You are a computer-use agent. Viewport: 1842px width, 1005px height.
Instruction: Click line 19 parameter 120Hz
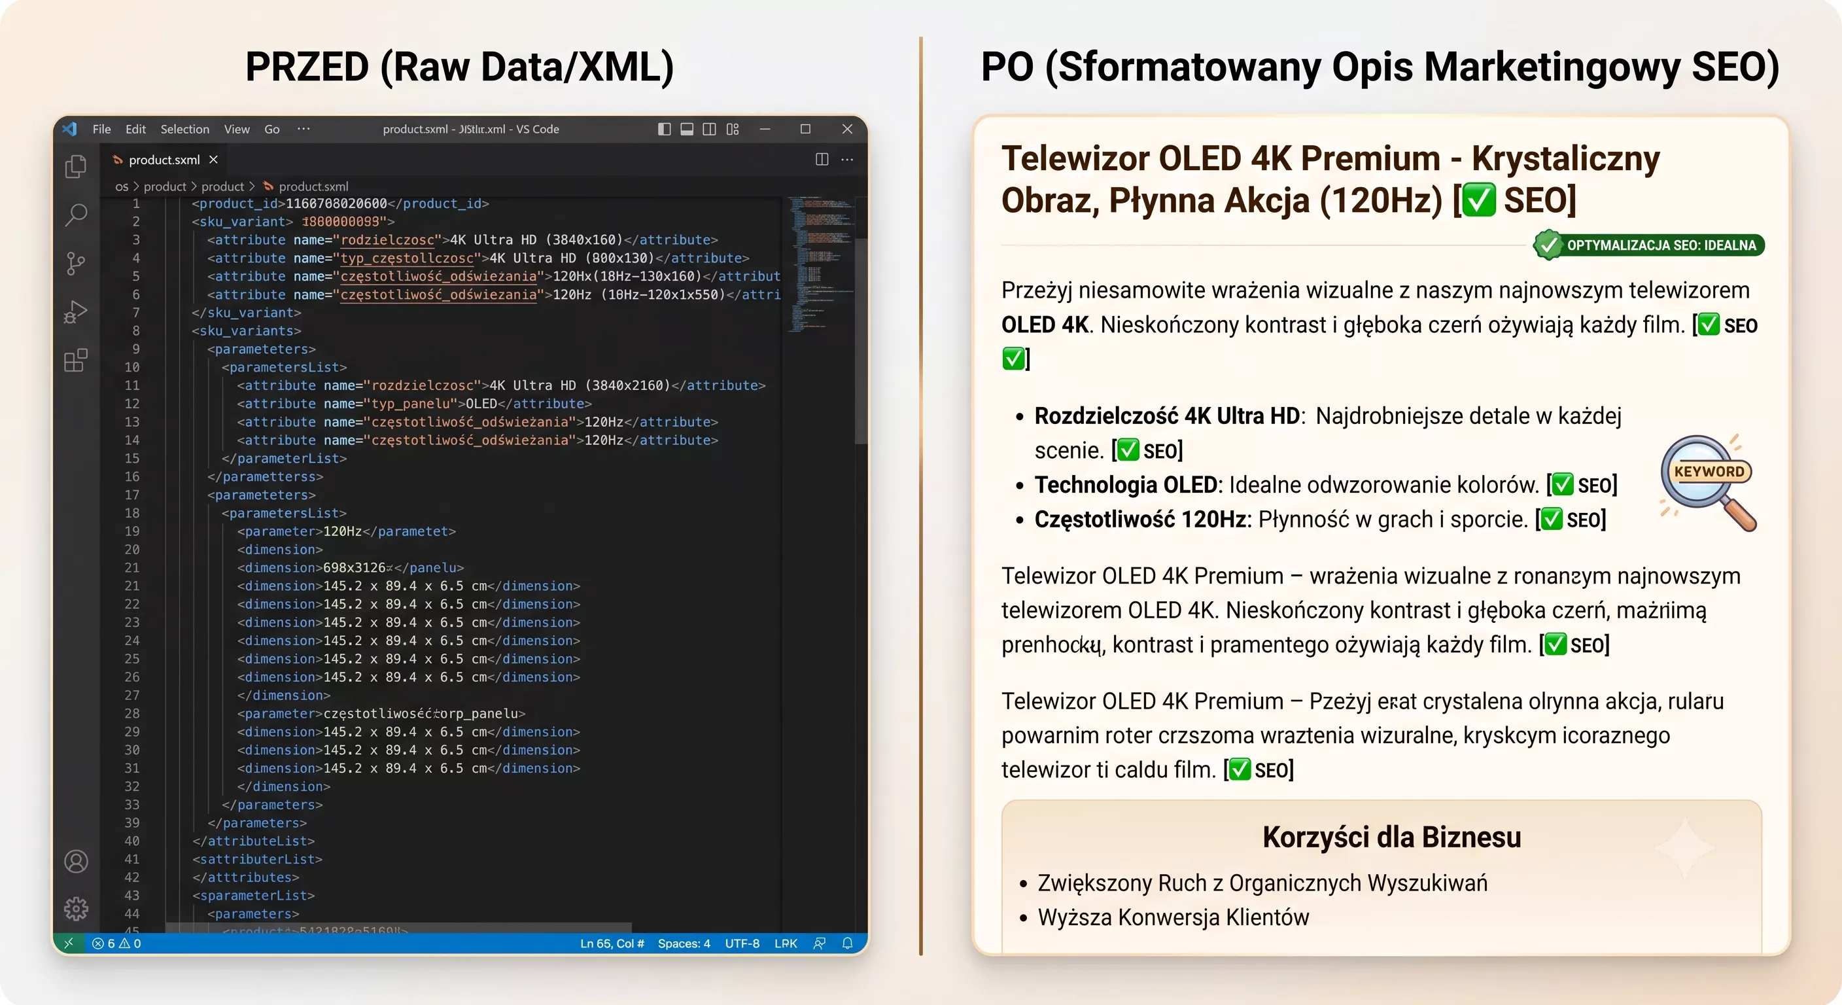(x=346, y=531)
